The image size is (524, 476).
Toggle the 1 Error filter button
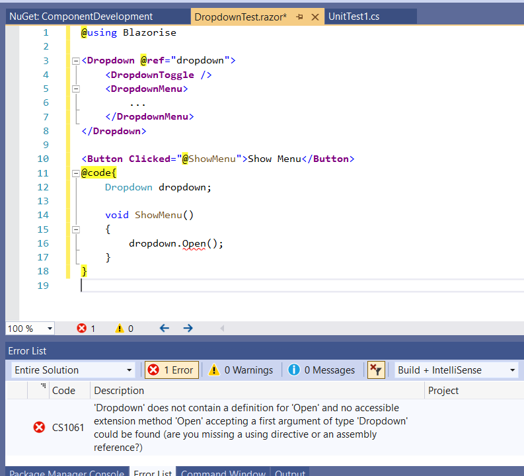point(171,370)
